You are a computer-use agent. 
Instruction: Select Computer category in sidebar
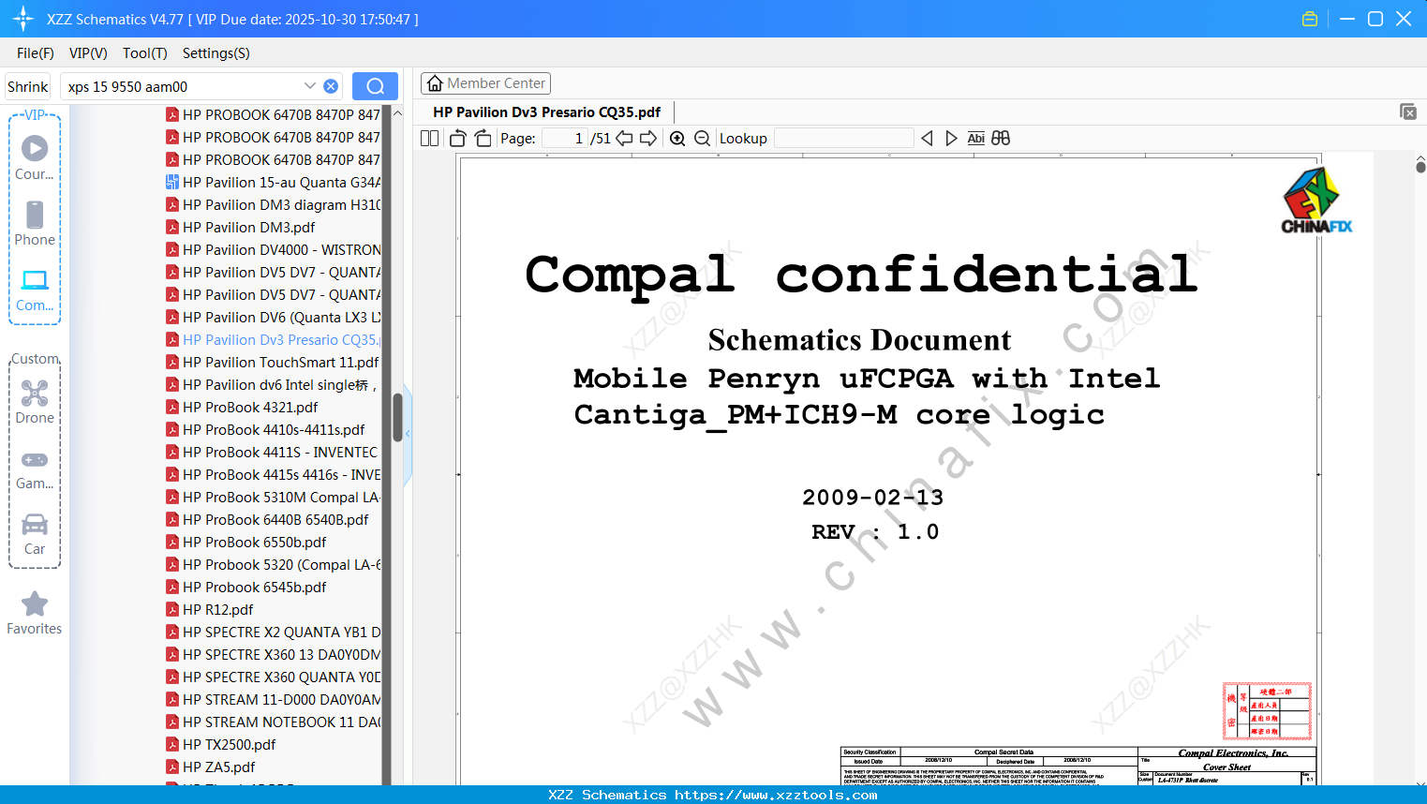(35, 290)
